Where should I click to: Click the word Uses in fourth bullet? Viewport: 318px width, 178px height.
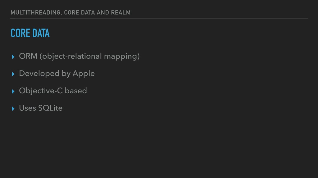point(28,108)
